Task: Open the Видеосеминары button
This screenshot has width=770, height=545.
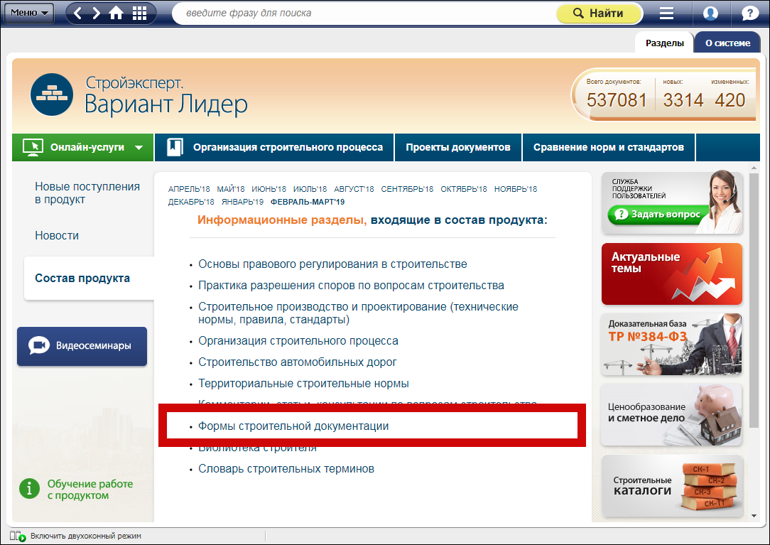Action: pyautogui.click(x=82, y=346)
